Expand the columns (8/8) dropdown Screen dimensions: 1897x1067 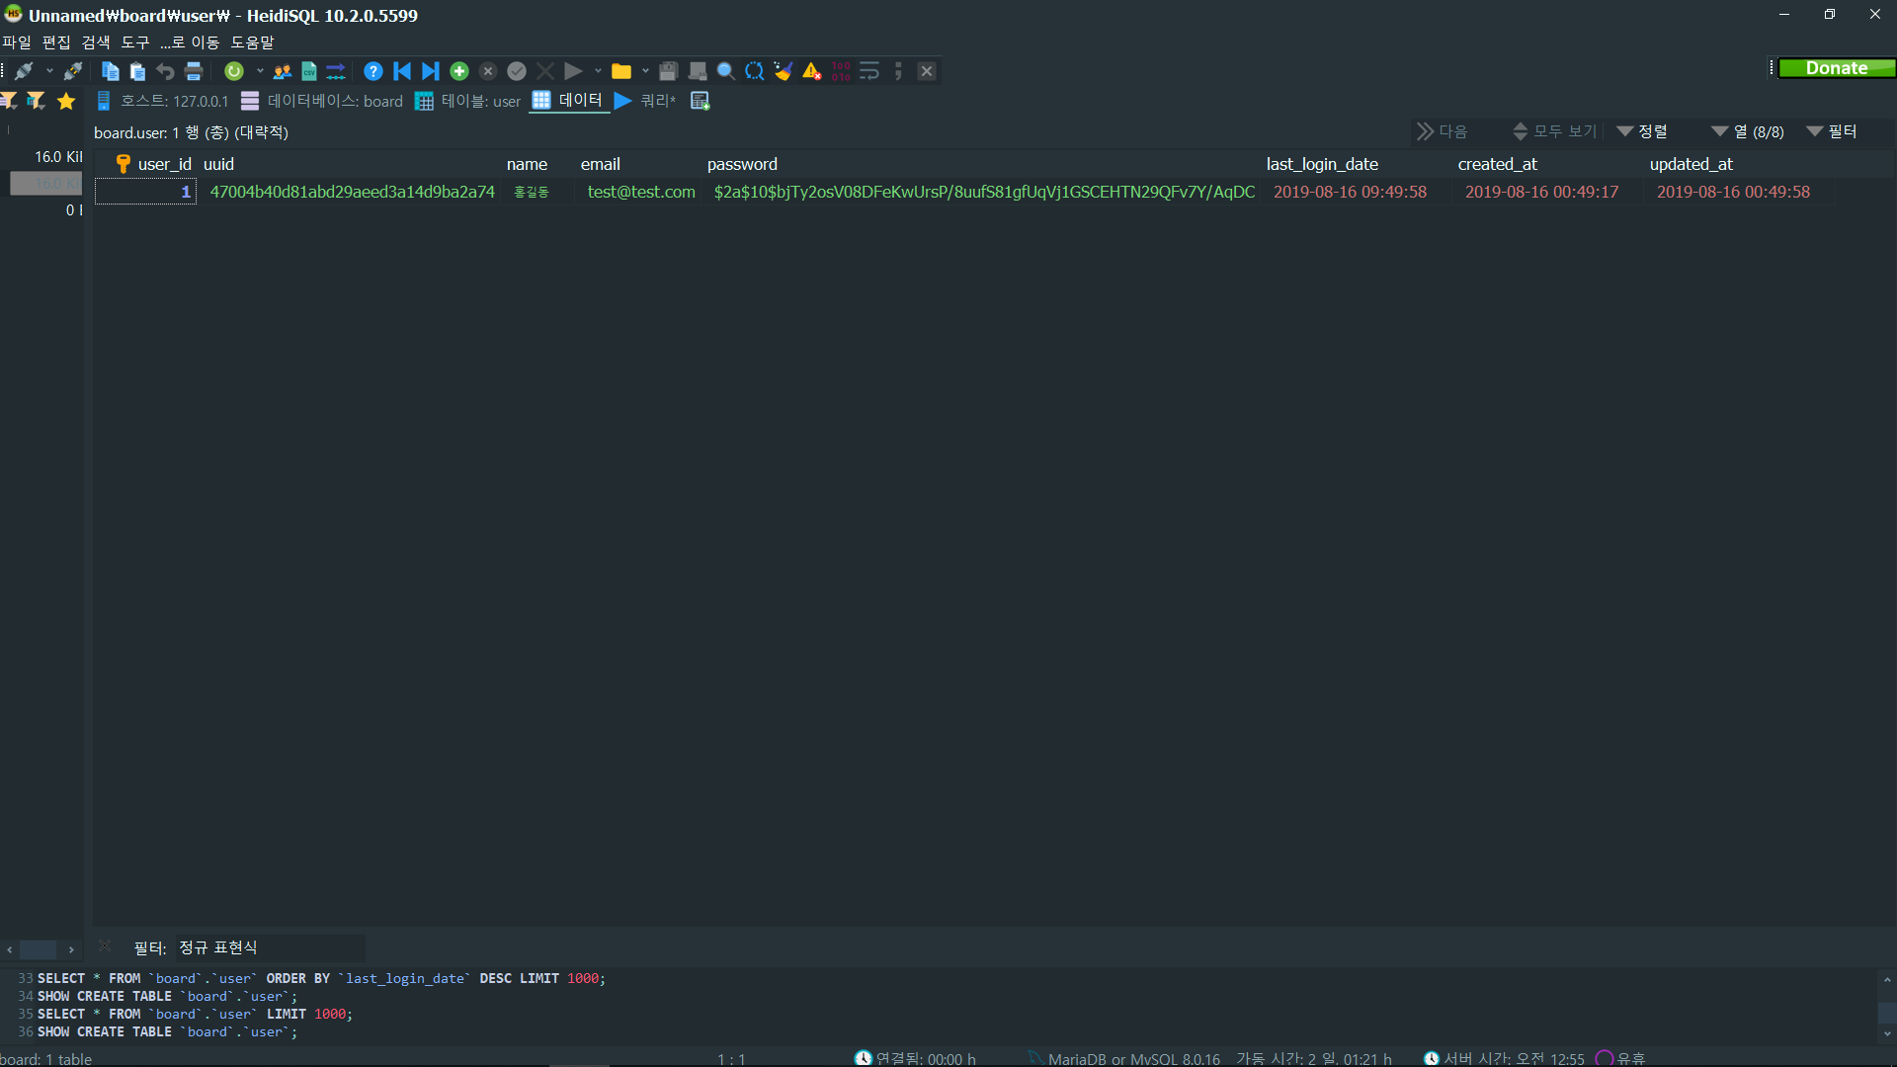[x=1748, y=131]
